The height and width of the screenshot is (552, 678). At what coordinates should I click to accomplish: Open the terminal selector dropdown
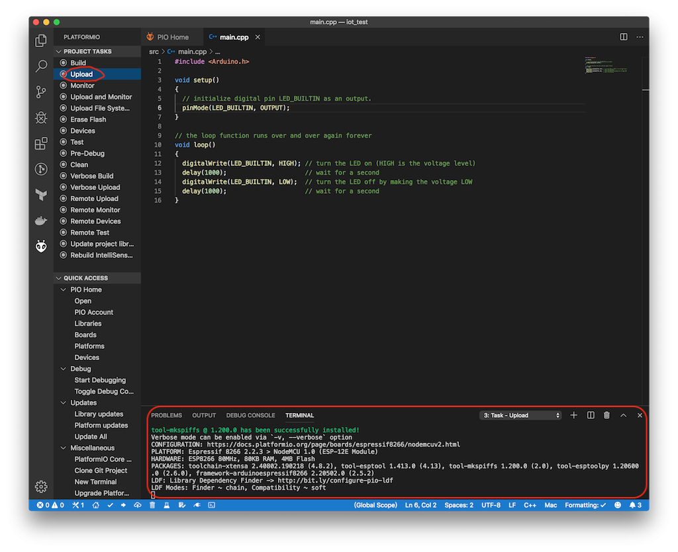[x=521, y=415]
